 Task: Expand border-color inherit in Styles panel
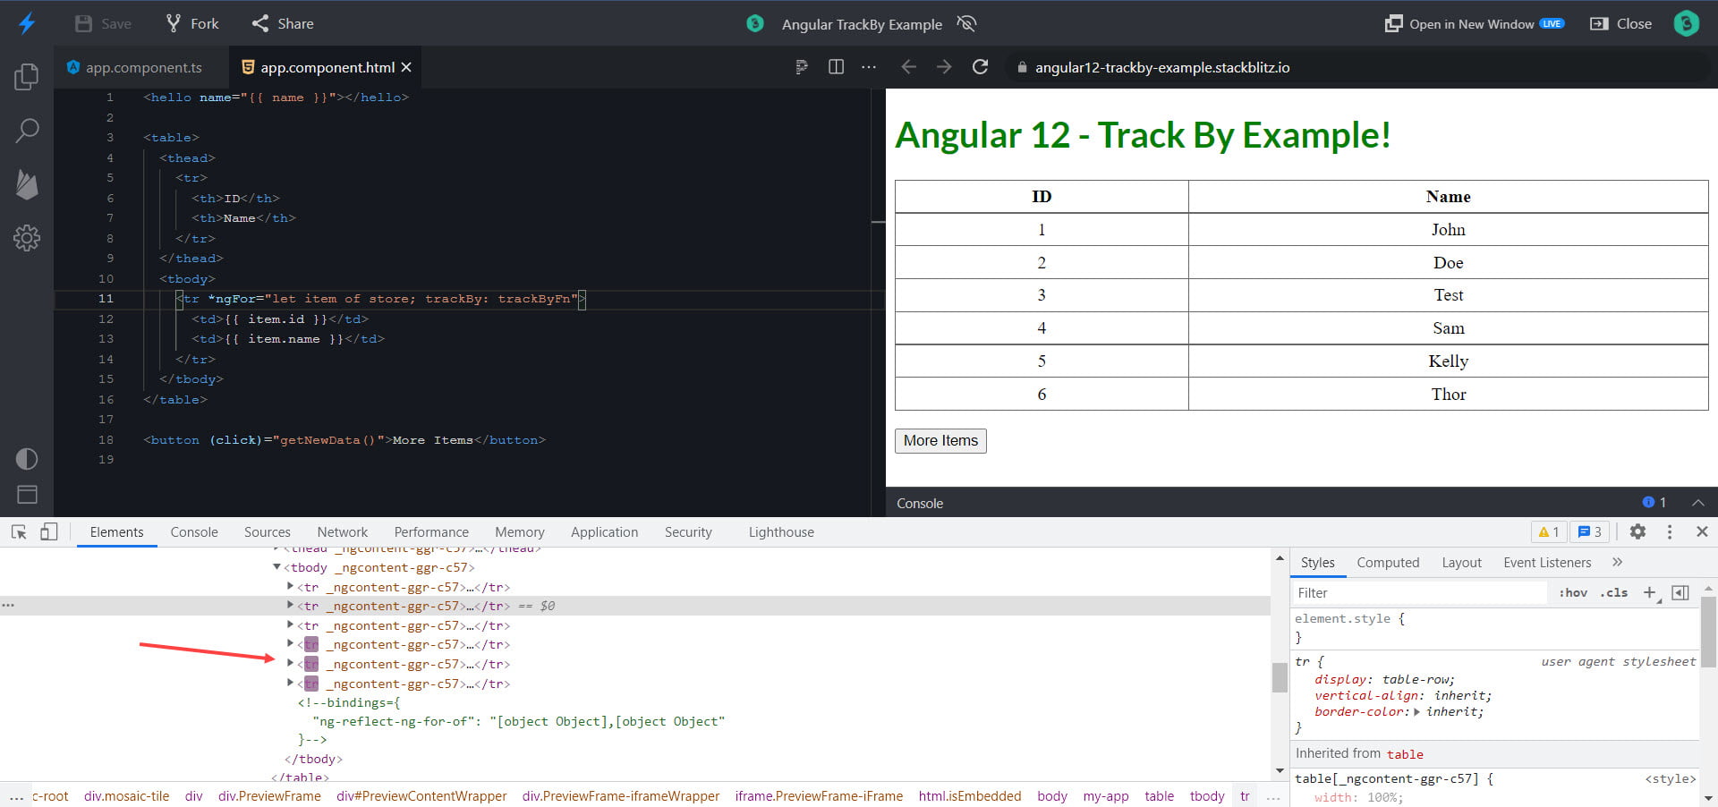click(1416, 711)
